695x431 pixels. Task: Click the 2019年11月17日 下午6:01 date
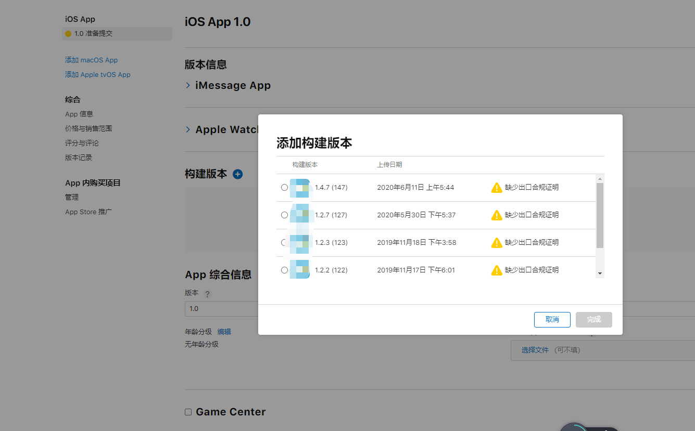point(416,270)
